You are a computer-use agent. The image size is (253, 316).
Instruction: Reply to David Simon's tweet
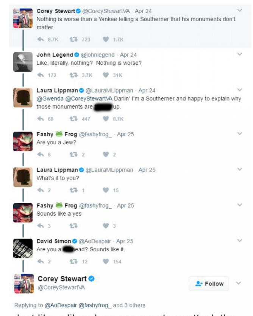point(40,261)
